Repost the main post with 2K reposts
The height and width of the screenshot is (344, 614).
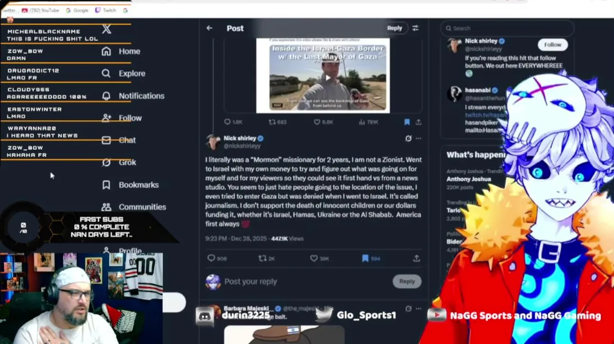click(x=262, y=258)
